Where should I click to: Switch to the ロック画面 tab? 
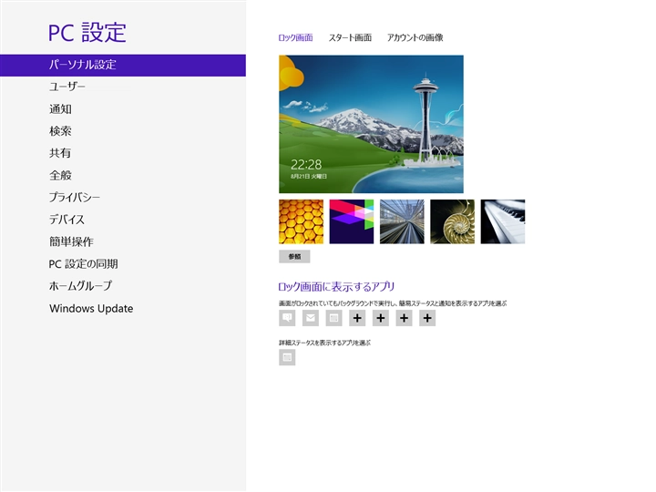(296, 37)
